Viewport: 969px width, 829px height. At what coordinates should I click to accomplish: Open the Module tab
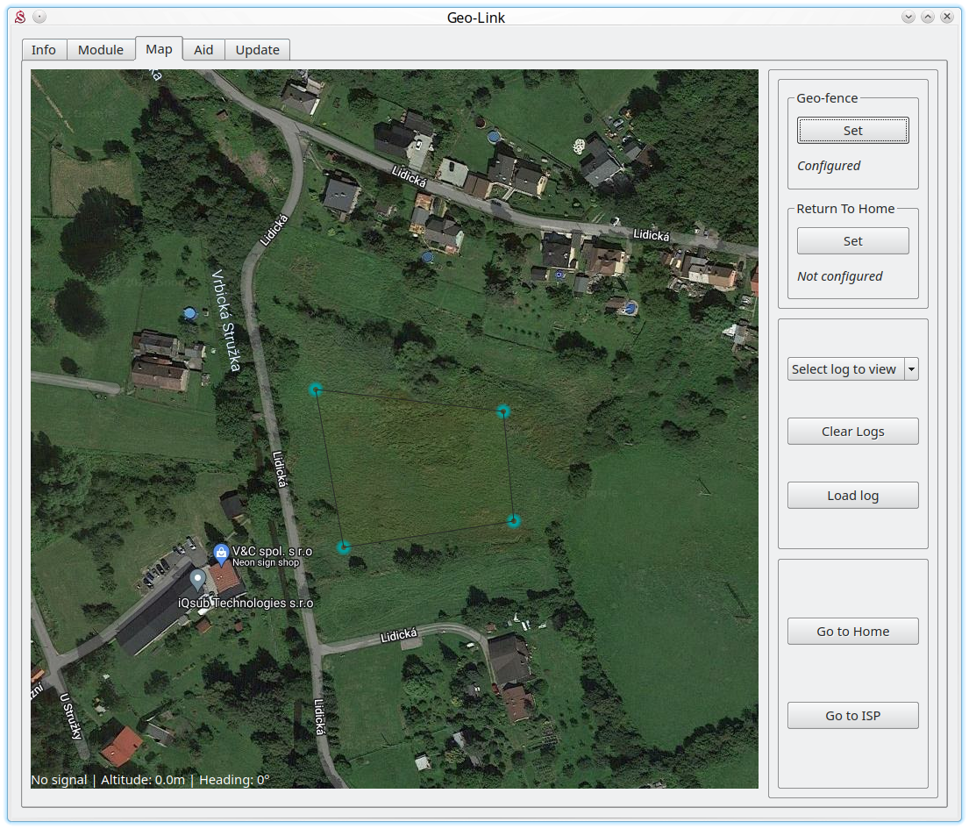pyautogui.click(x=101, y=50)
